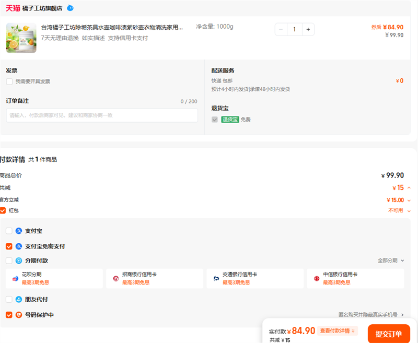Click the blue badge beside store name
This screenshot has height=343, width=418.
[x=70, y=8]
